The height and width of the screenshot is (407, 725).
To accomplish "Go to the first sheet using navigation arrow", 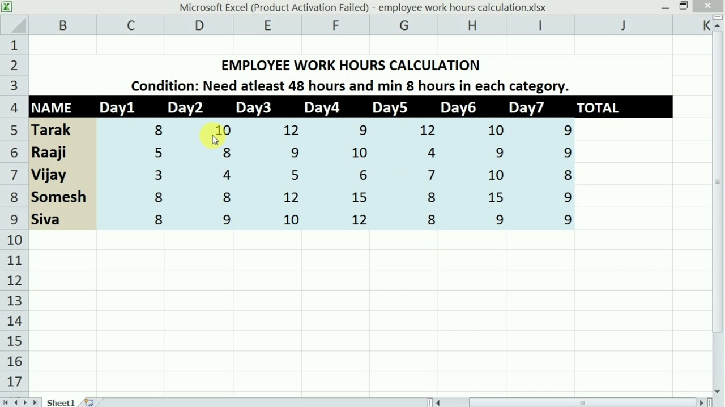I will click(x=6, y=402).
